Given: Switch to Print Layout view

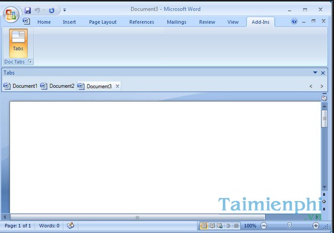Looking at the screenshot, I should pos(204,226).
